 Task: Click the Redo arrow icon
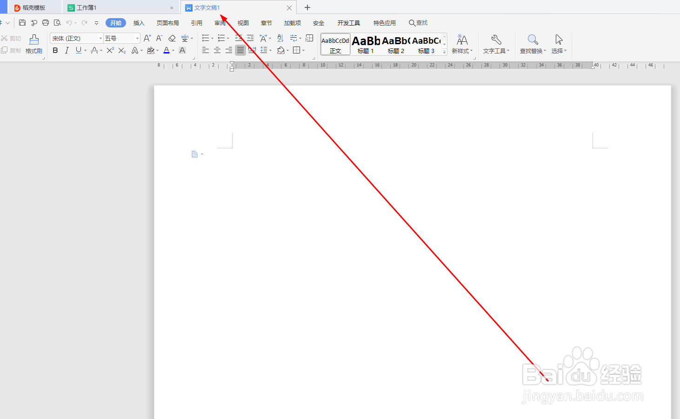[x=84, y=23]
